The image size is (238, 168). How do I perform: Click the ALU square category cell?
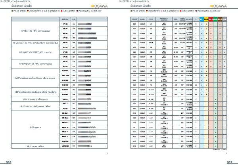tap(35, 127)
